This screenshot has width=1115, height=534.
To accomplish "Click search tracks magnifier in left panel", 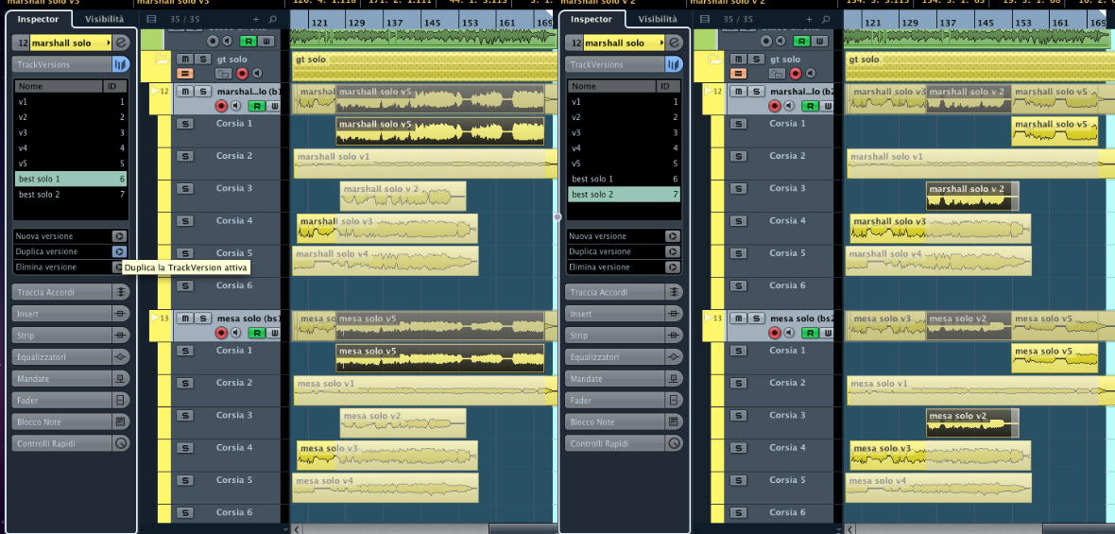I will 272,19.
